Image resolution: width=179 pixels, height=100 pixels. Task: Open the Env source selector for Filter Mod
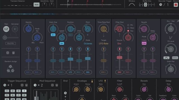[119, 44]
